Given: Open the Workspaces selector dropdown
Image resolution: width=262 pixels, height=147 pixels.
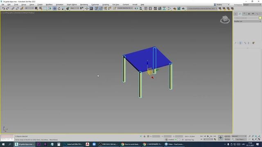Looking at the screenshot, I should pos(252,4).
